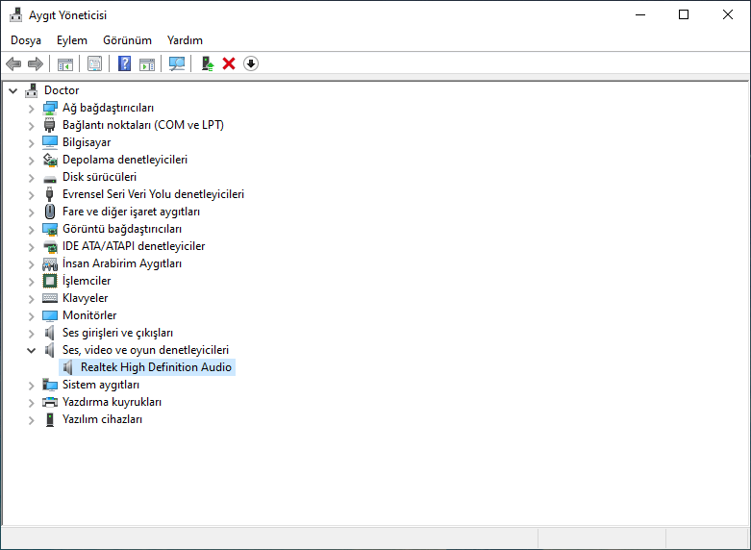The width and height of the screenshot is (751, 550).
Task: Expand Bağlantı noktaları (COM ve LPT) chevron
Action: tap(31, 126)
